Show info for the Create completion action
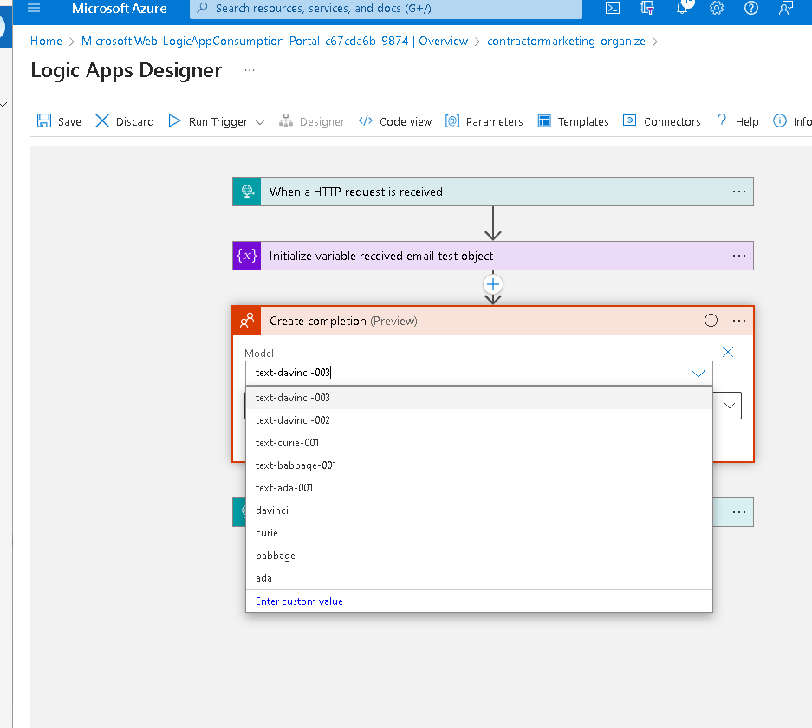This screenshot has width=812, height=728. [711, 321]
